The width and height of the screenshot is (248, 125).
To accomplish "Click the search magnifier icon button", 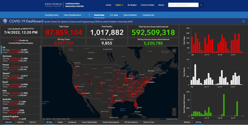I will coord(201,5).
